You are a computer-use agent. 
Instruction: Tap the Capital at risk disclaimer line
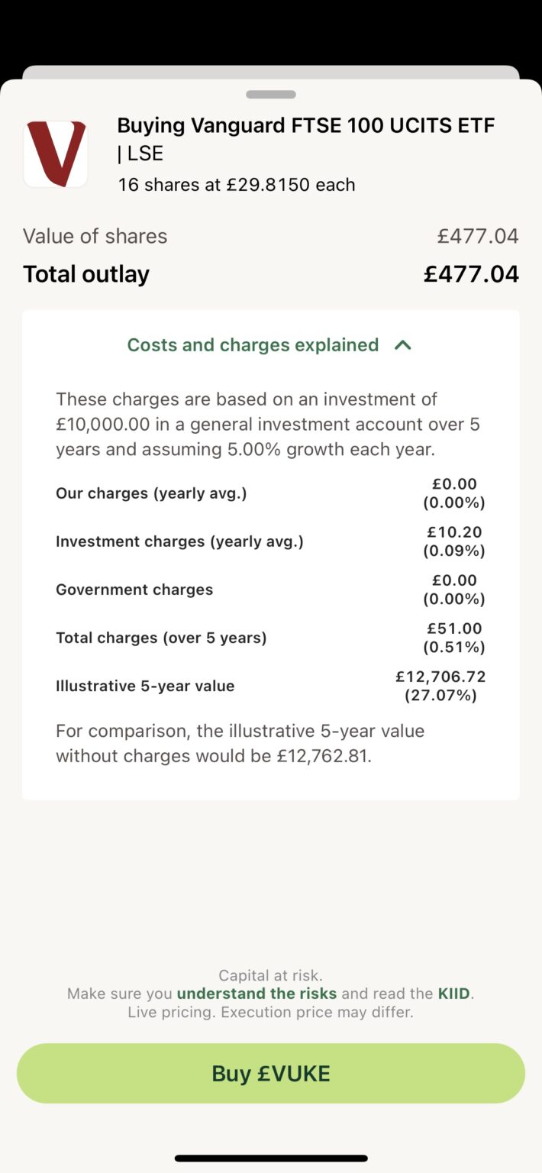[271, 975]
